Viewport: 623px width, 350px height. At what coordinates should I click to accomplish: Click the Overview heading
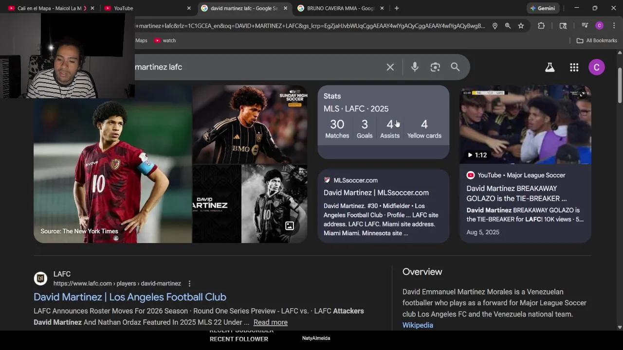(x=422, y=272)
